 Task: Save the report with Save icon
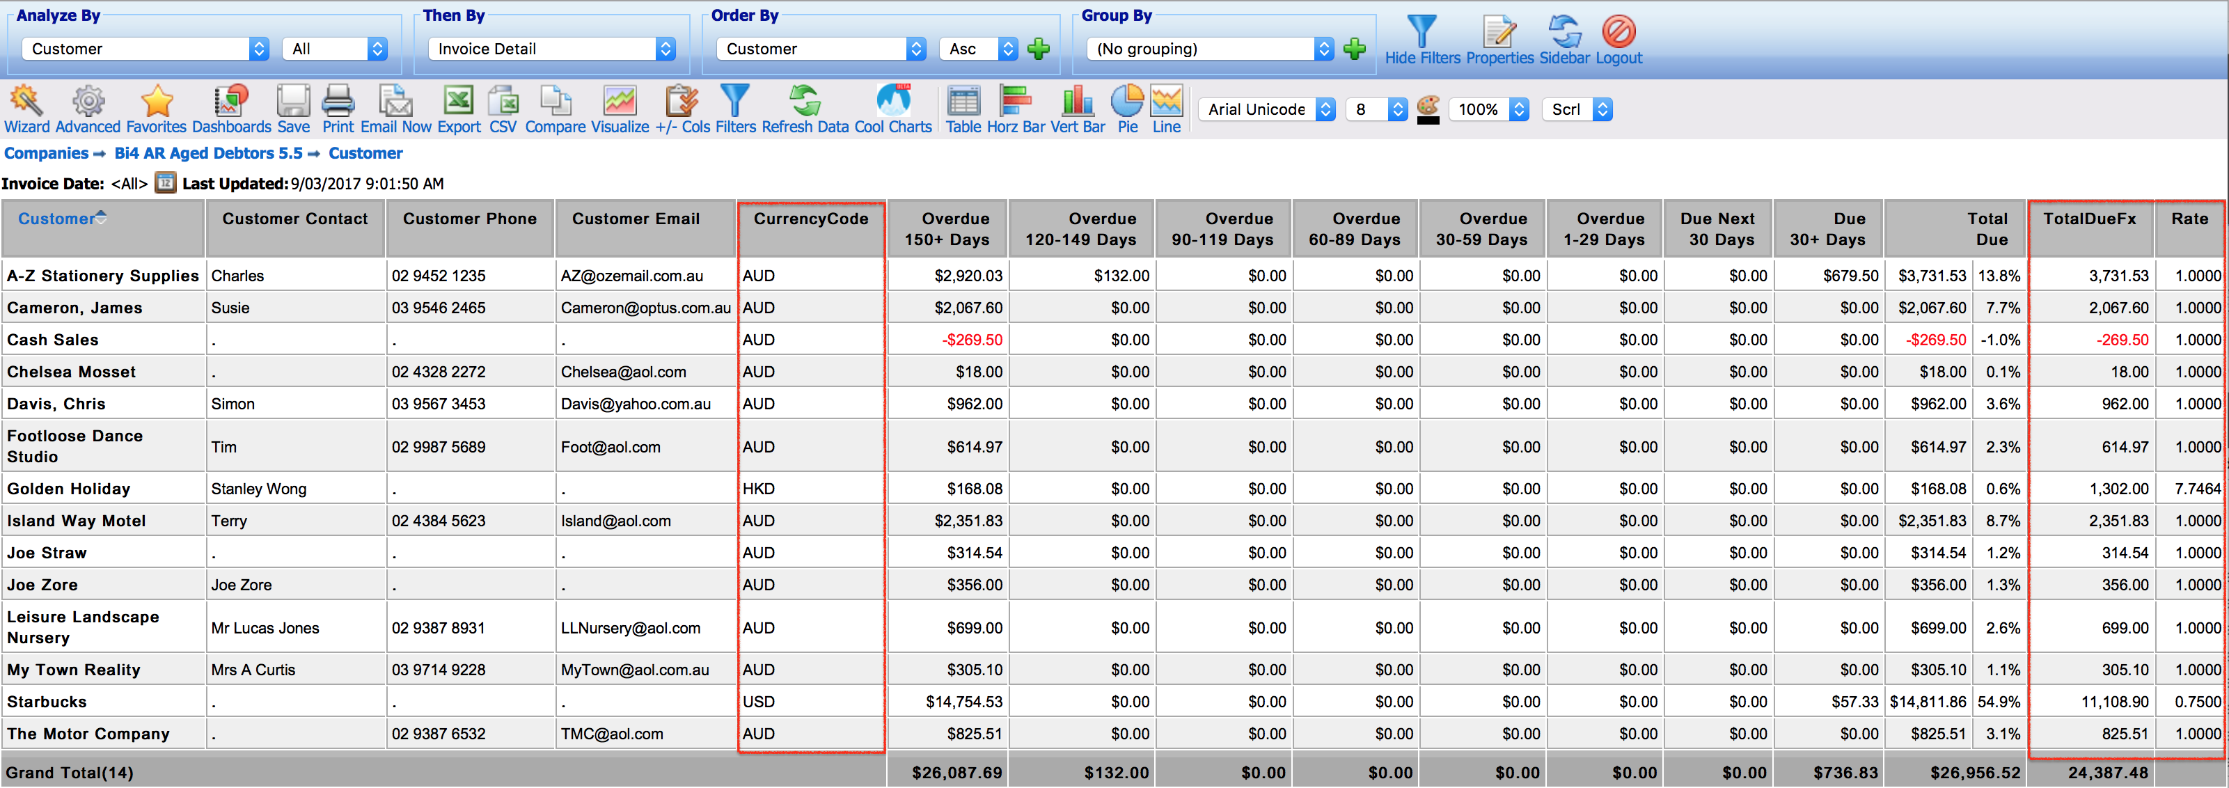tap(293, 101)
